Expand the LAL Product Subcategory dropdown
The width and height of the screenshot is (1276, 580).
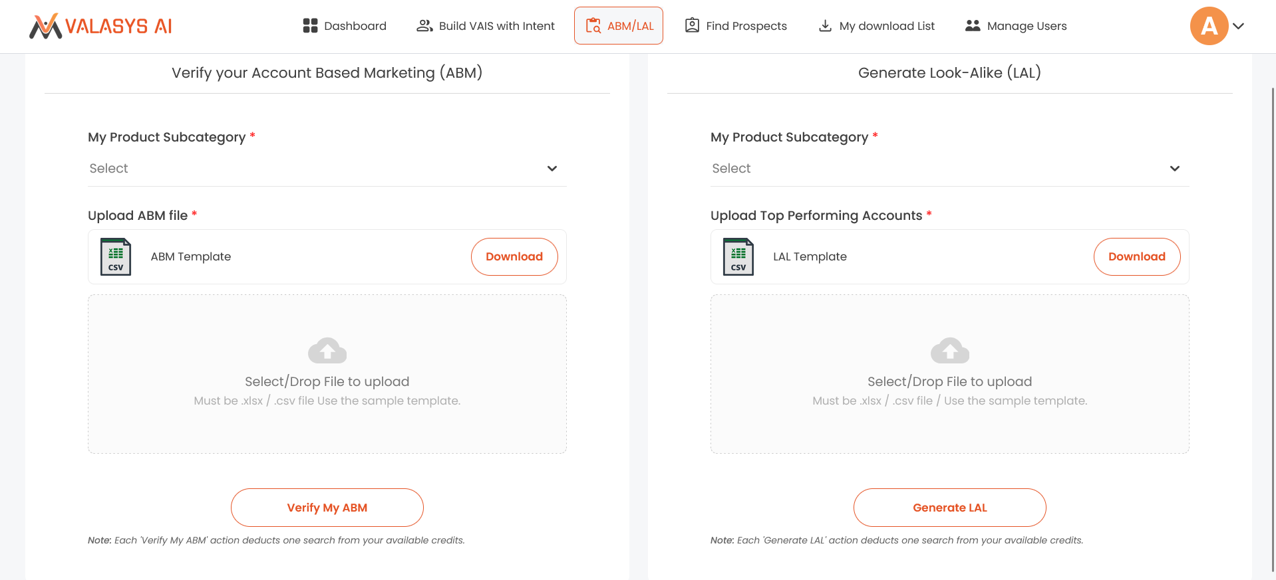(x=1174, y=169)
